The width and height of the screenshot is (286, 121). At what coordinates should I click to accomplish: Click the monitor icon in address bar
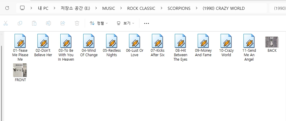tap(22, 8)
